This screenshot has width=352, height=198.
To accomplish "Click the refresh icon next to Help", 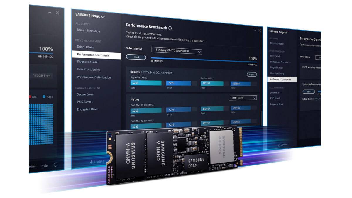I will (x=55, y=165).
